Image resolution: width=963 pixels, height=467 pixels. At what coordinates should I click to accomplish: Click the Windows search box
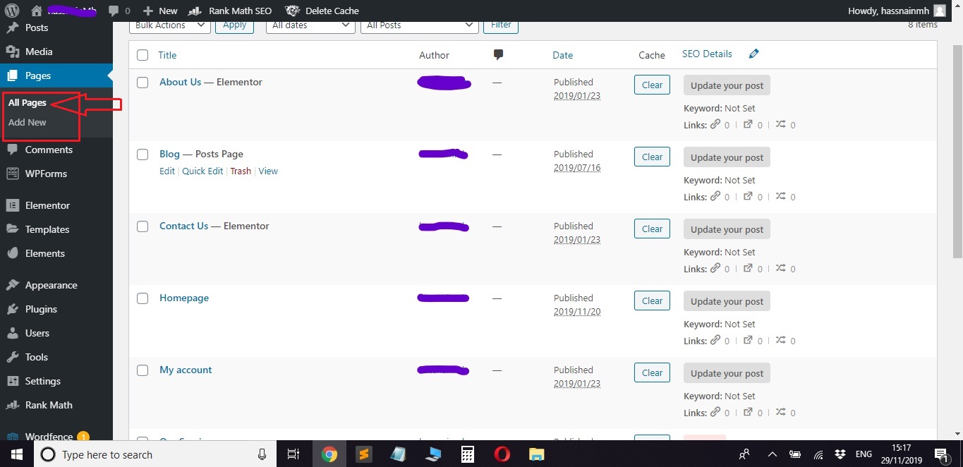155,454
